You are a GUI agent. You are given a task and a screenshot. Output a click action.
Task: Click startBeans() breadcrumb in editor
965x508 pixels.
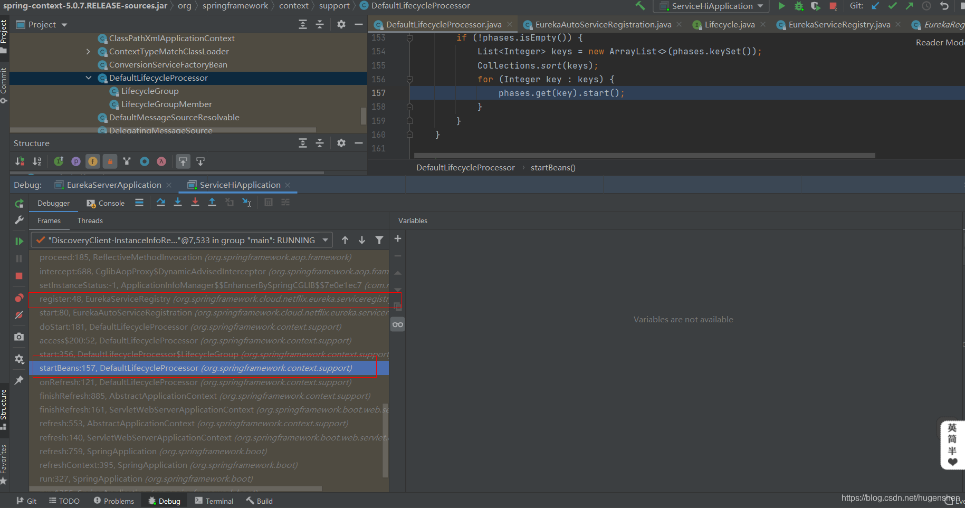click(553, 168)
